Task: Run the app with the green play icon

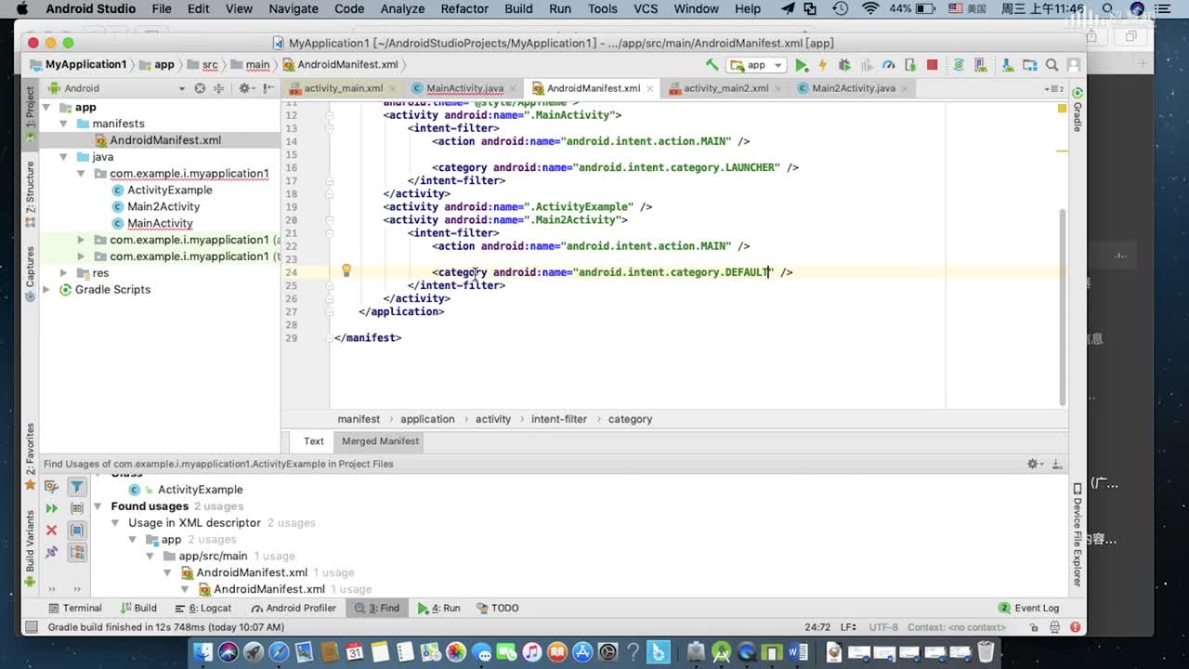Action: [802, 65]
